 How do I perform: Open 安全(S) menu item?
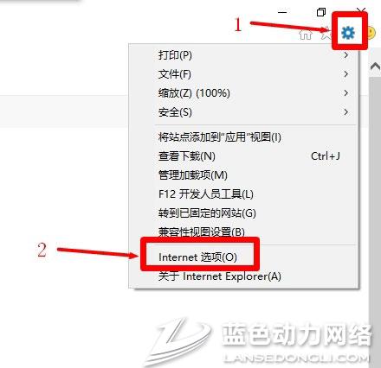(243, 112)
